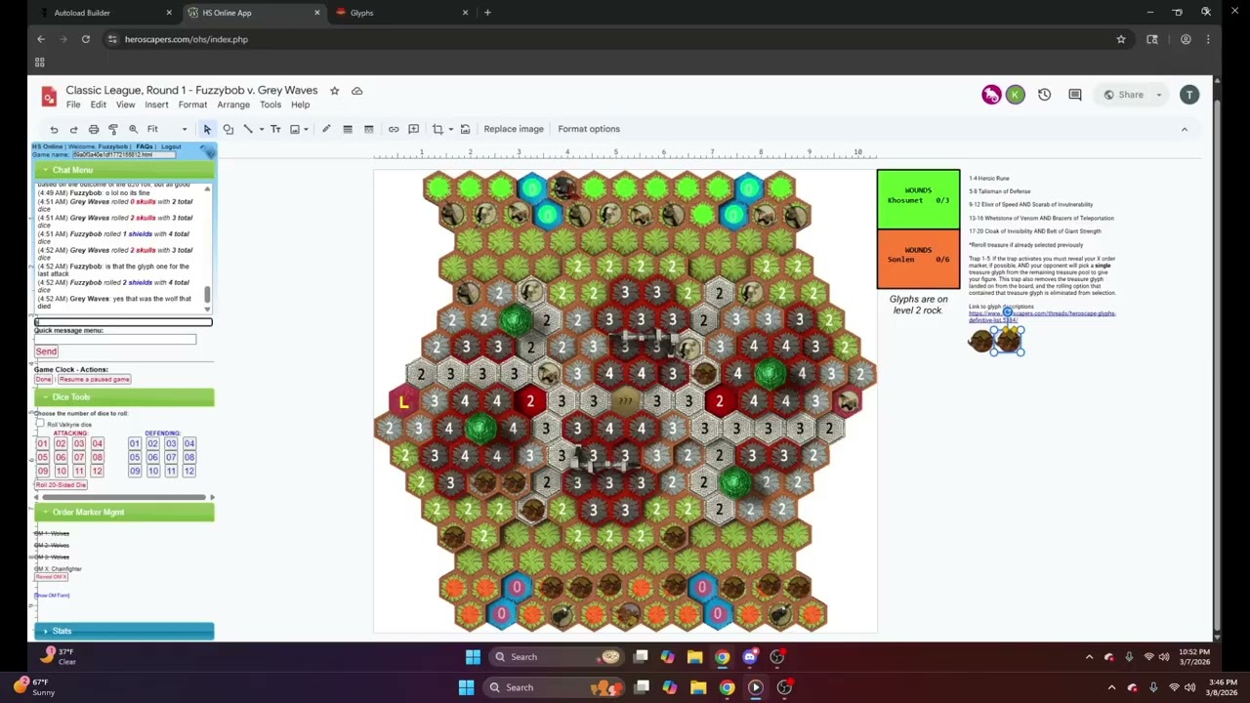Open border weight options
This screenshot has width=1250, height=703.
(347, 129)
